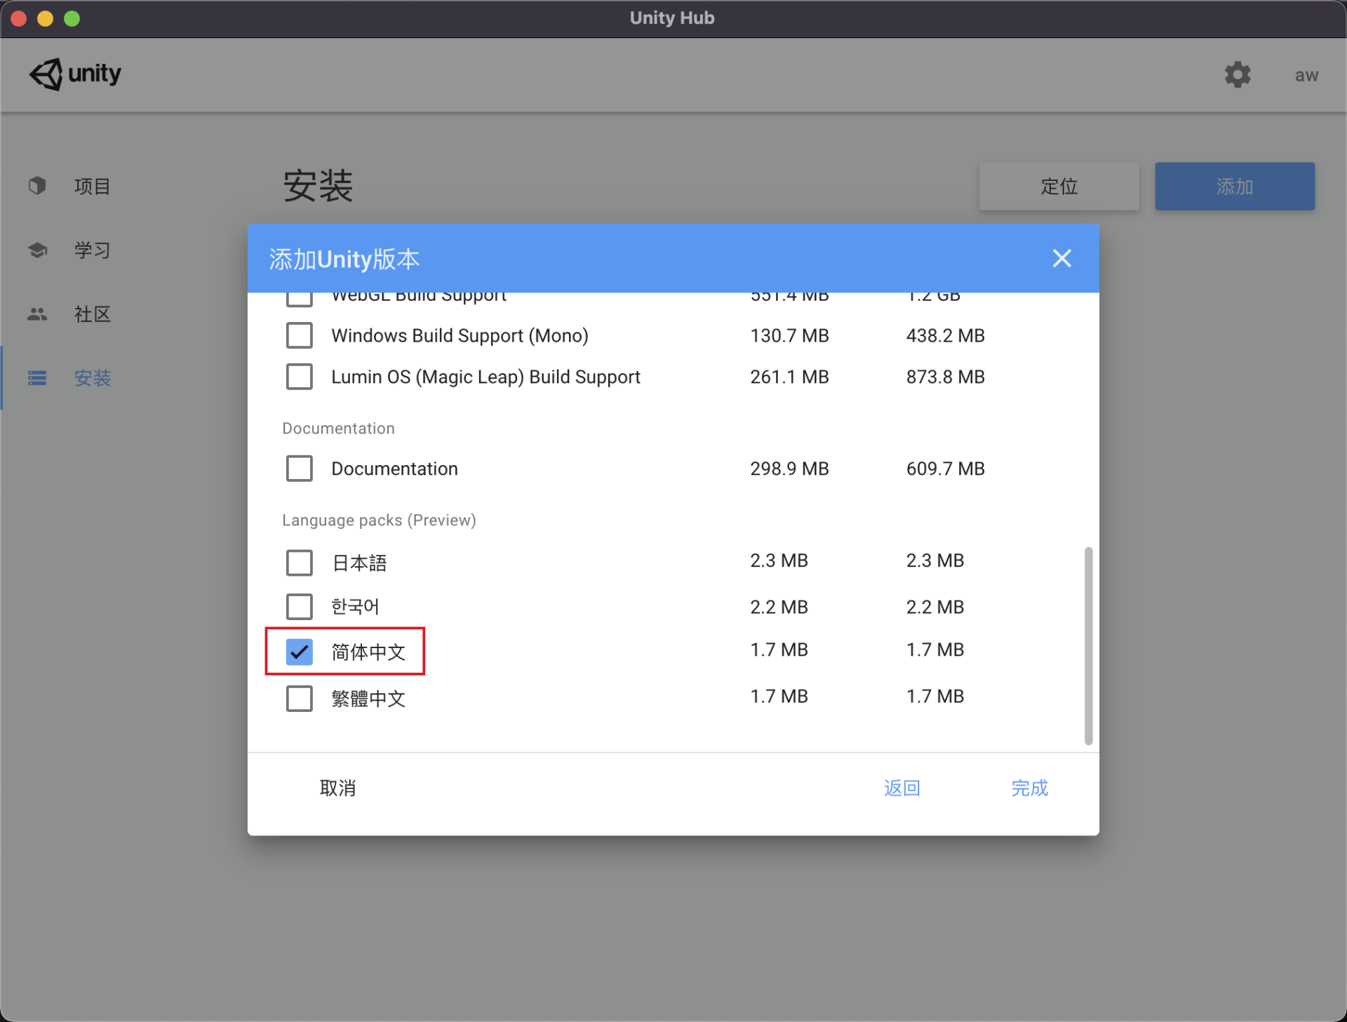Switch to the 学习 tab
The width and height of the screenshot is (1347, 1022).
[92, 250]
